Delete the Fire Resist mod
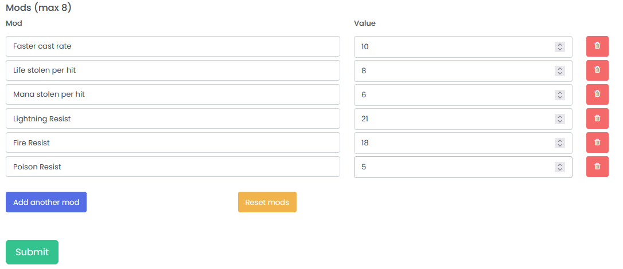Screen dimensions: 623x269 [x=597, y=143]
